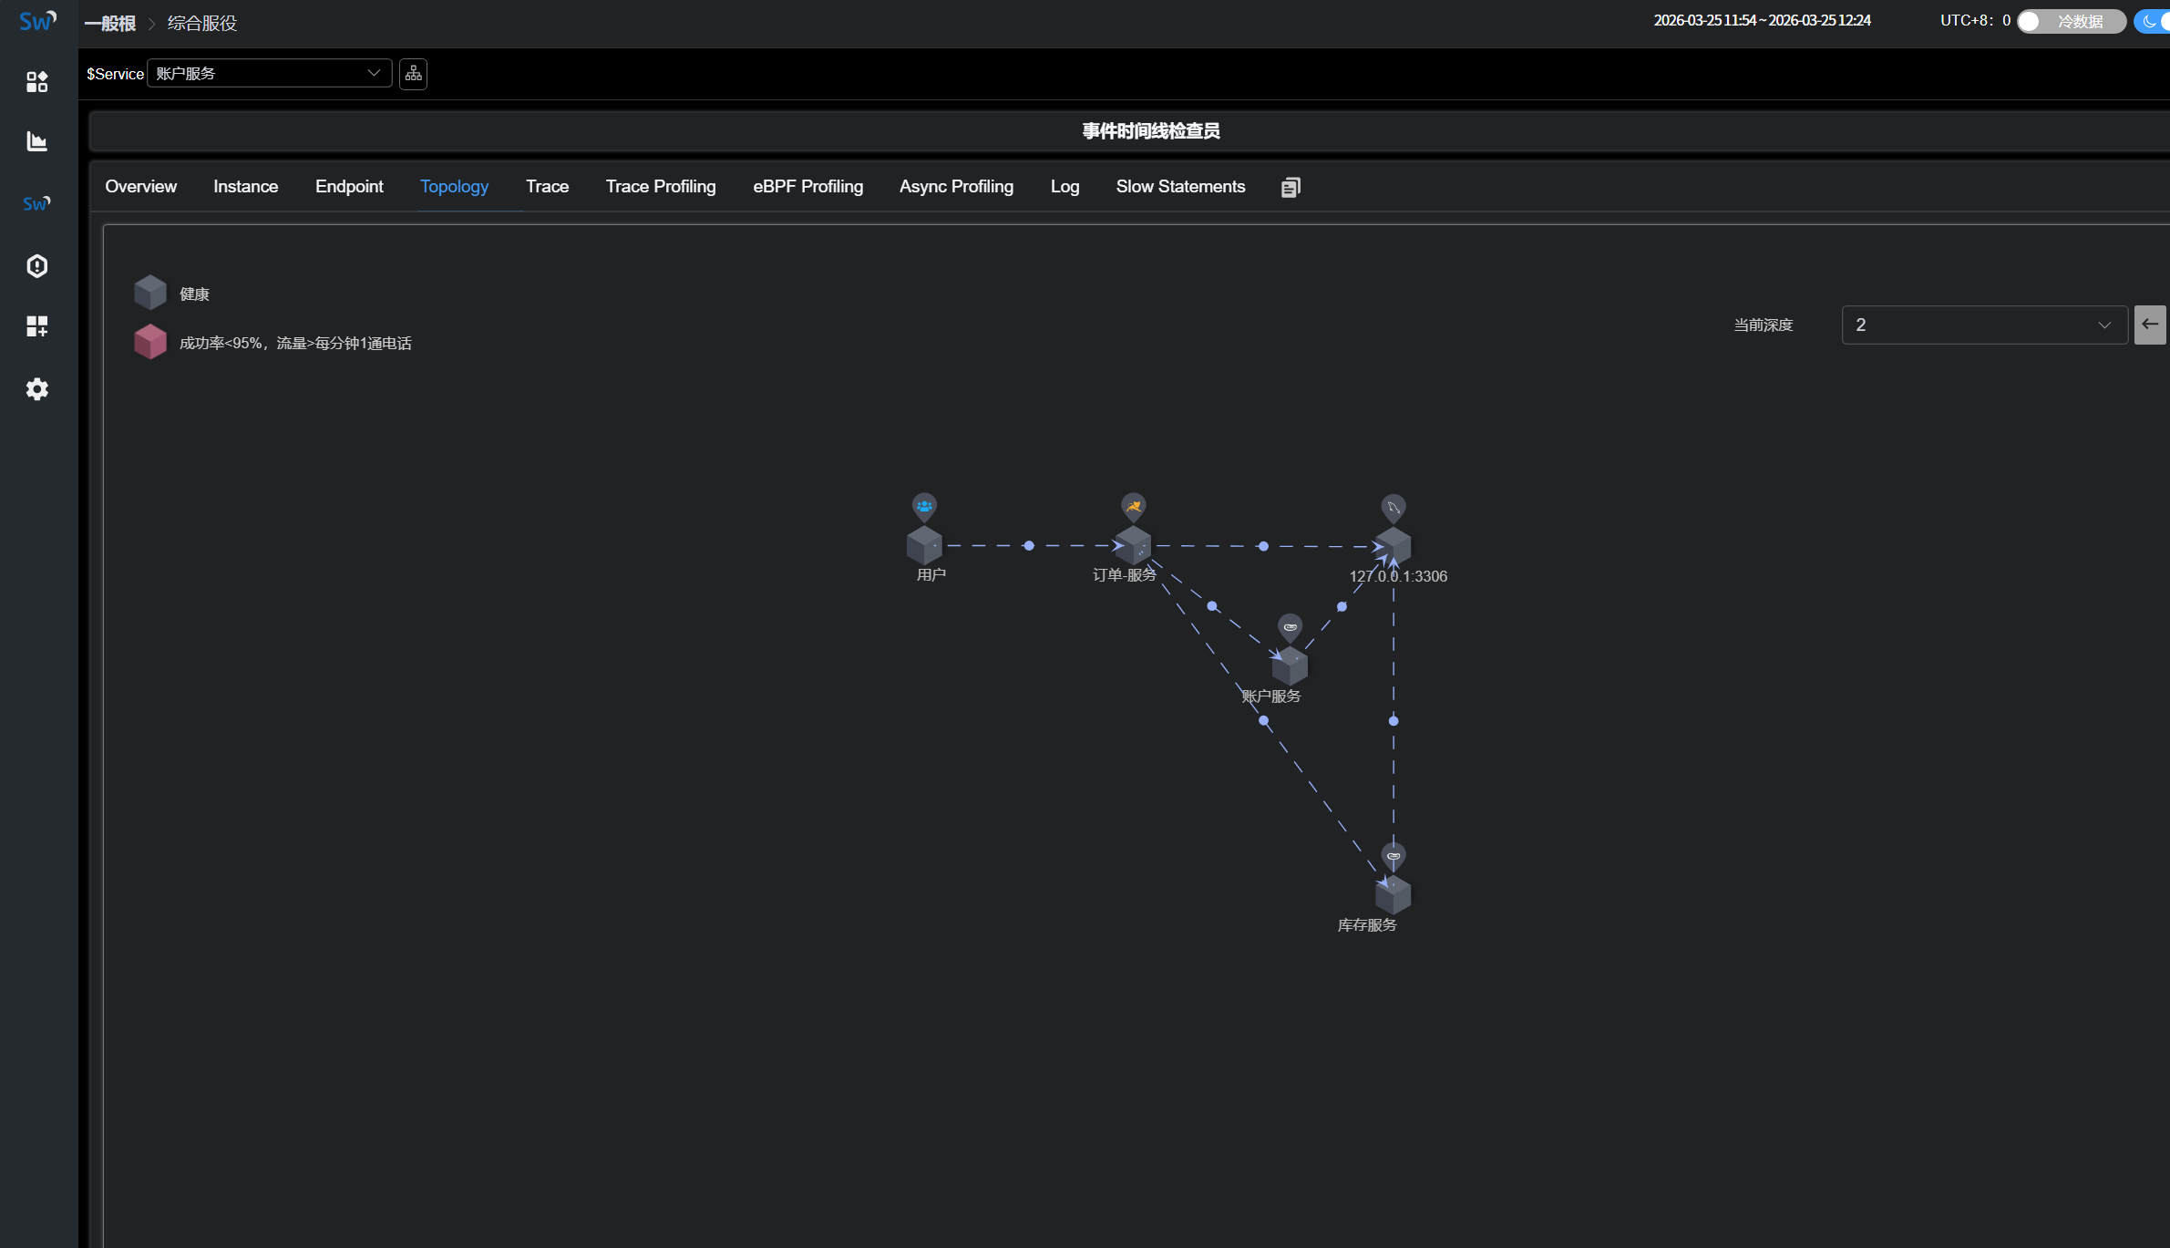This screenshot has width=2170, height=1248.
Task: Expand the $Service 账户服务 dropdown
Action: [269, 74]
